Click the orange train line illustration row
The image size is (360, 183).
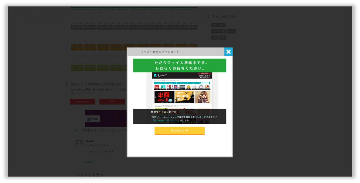(134, 47)
